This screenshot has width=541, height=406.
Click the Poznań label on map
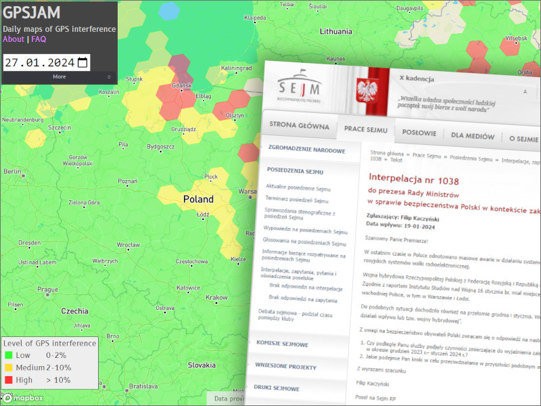(128, 181)
